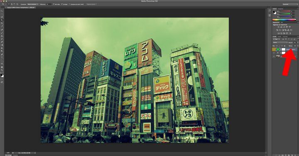Select the Rectangle shape tool
Image resolution: width=299 pixels, height=156 pixels.
[x=2, y=63]
